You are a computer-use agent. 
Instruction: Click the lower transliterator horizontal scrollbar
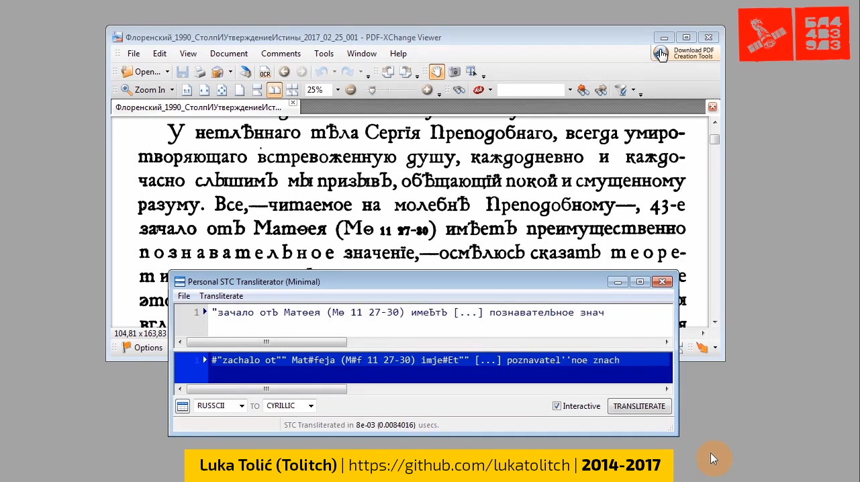pos(267,389)
